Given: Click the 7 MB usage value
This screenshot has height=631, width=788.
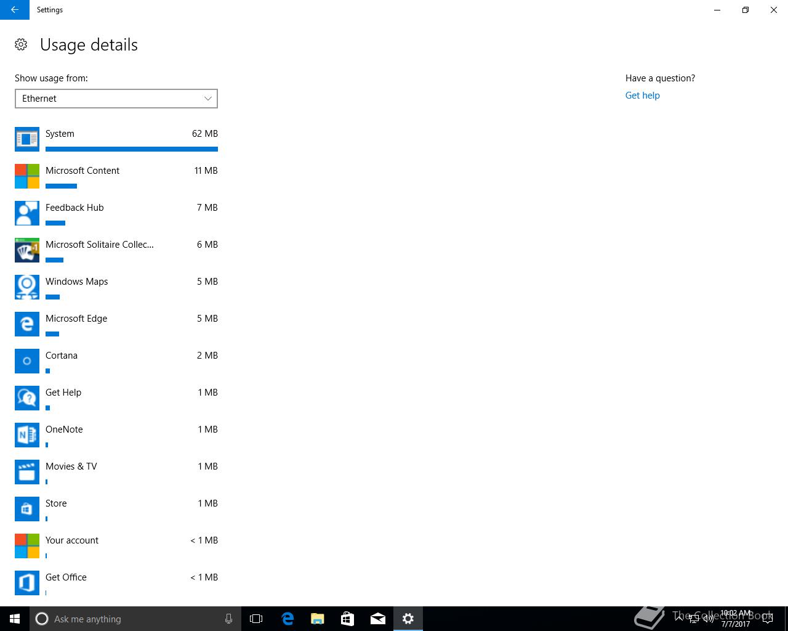Looking at the screenshot, I should [207, 208].
